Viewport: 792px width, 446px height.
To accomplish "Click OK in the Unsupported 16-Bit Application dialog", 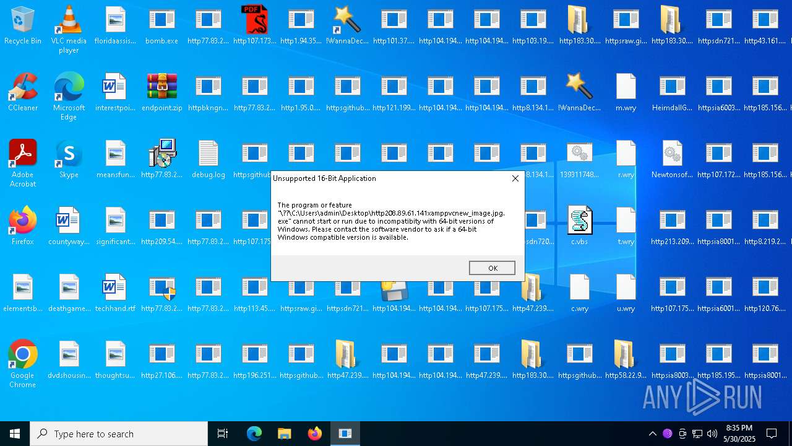I will tap(492, 268).
